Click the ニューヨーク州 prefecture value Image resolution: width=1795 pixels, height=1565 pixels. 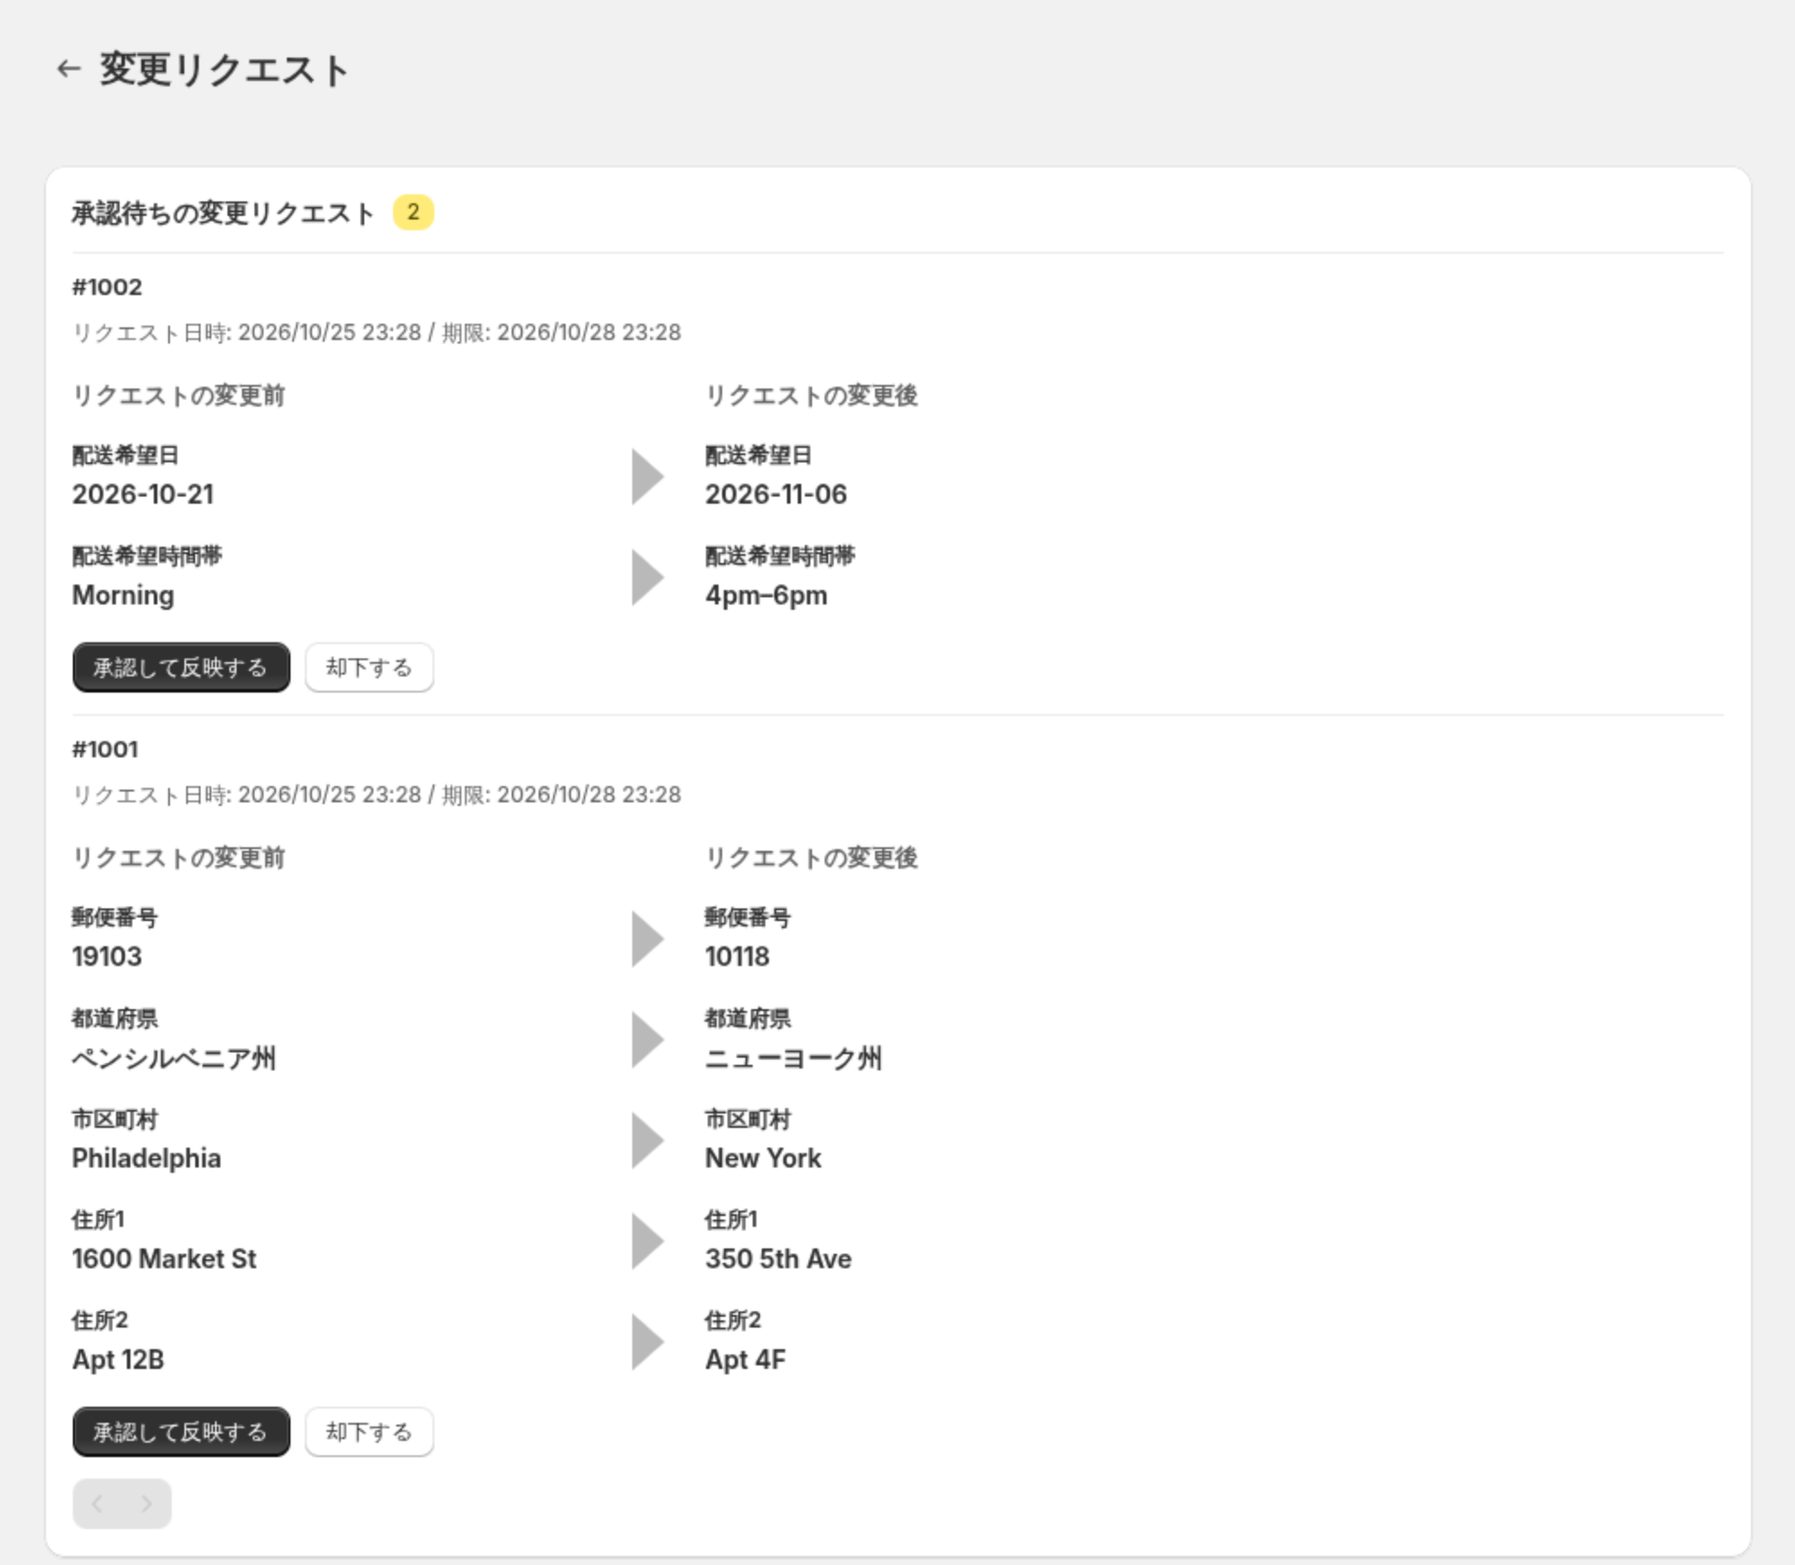tap(793, 1058)
